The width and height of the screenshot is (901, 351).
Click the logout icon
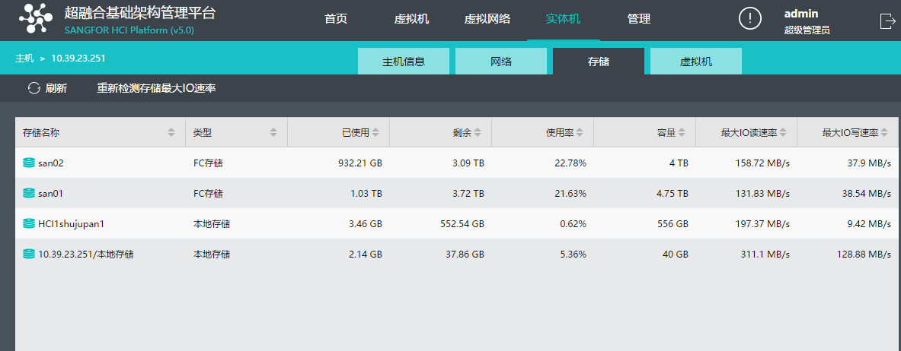click(888, 21)
